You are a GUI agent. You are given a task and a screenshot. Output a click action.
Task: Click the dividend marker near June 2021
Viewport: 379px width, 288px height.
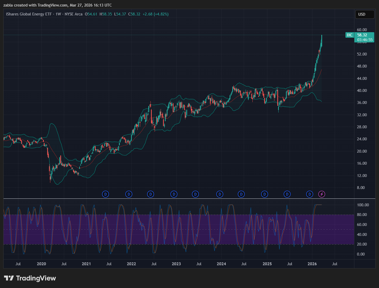coord(105,194)
